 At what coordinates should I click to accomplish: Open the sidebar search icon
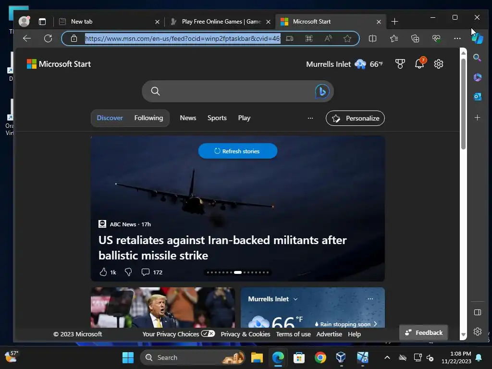point(477,58)
